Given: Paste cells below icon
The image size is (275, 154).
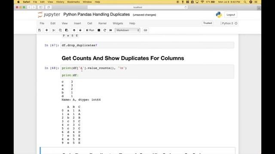Looking at the screenshot, I should [67, 30].
